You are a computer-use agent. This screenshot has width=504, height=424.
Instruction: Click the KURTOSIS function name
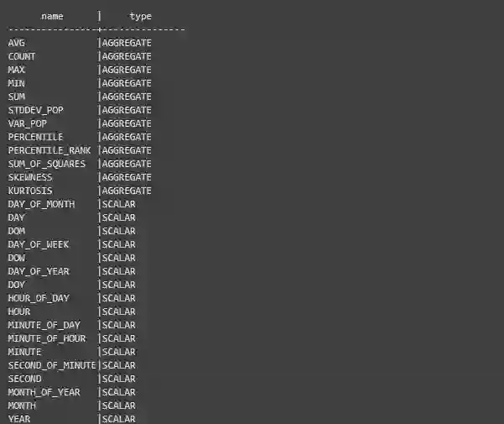click(30, 191)
